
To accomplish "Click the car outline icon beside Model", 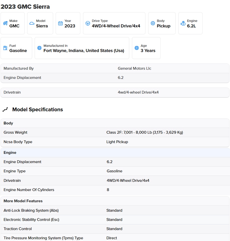I will click(32, 23).
